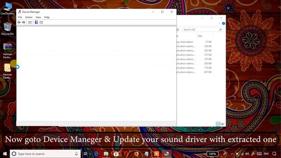The width and height of the screenshot is (281, 158).
Task: Show hidden icons with the tray chevron
Action: click(x=232, y=154)
